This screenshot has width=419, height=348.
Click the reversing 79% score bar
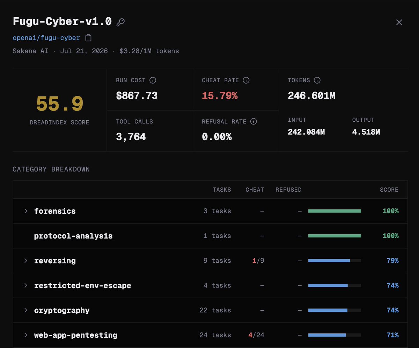pyautogui.click(x=335, y=261)
